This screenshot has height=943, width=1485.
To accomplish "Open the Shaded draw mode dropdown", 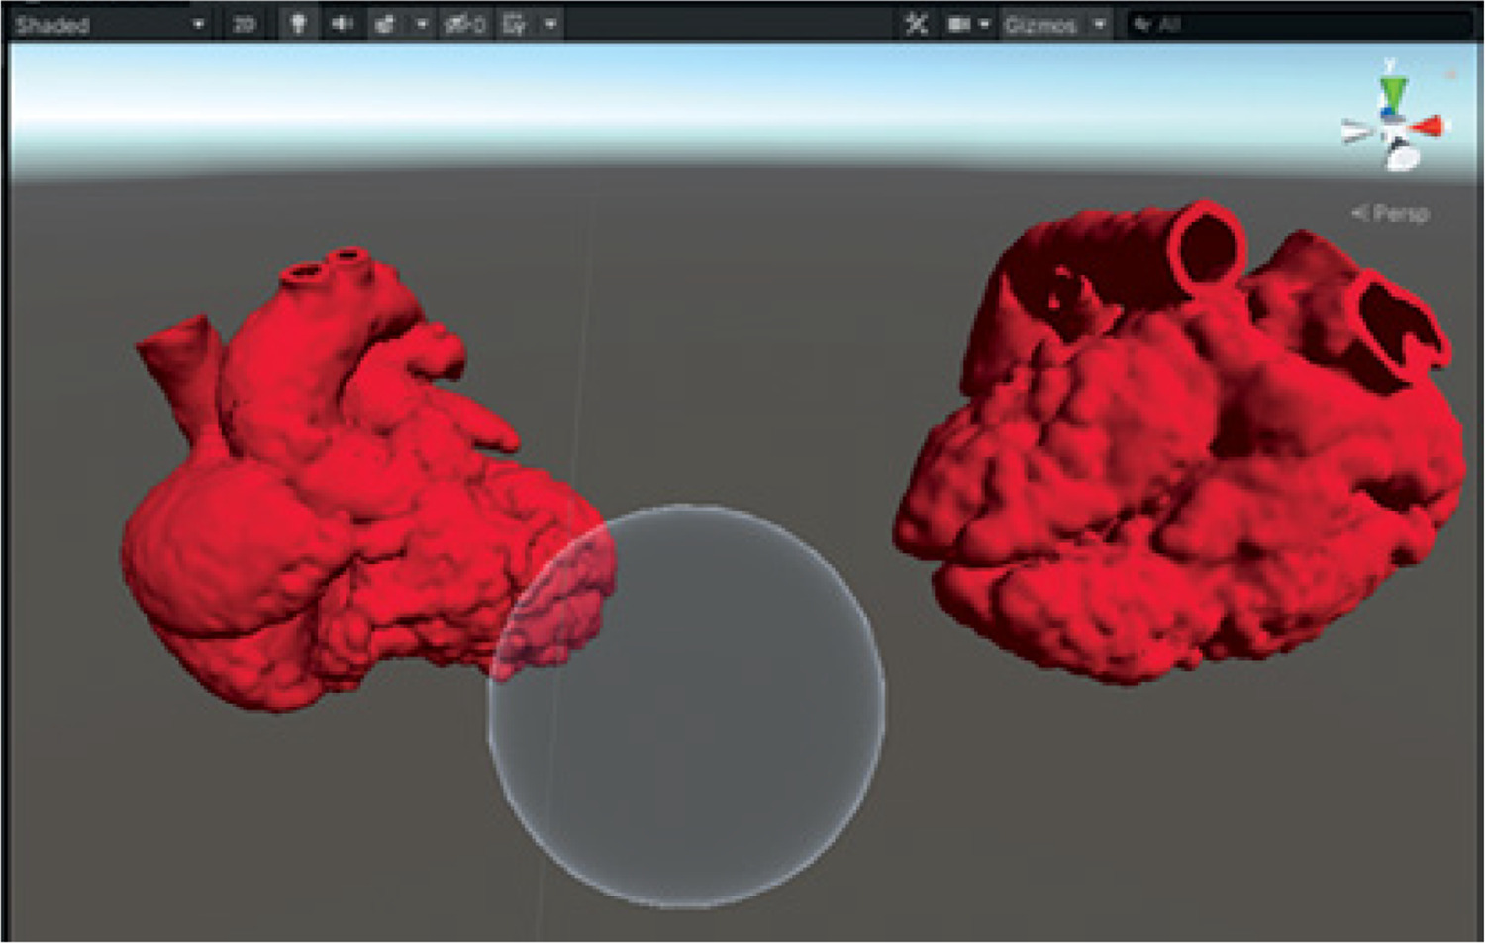I will point(107,24).
